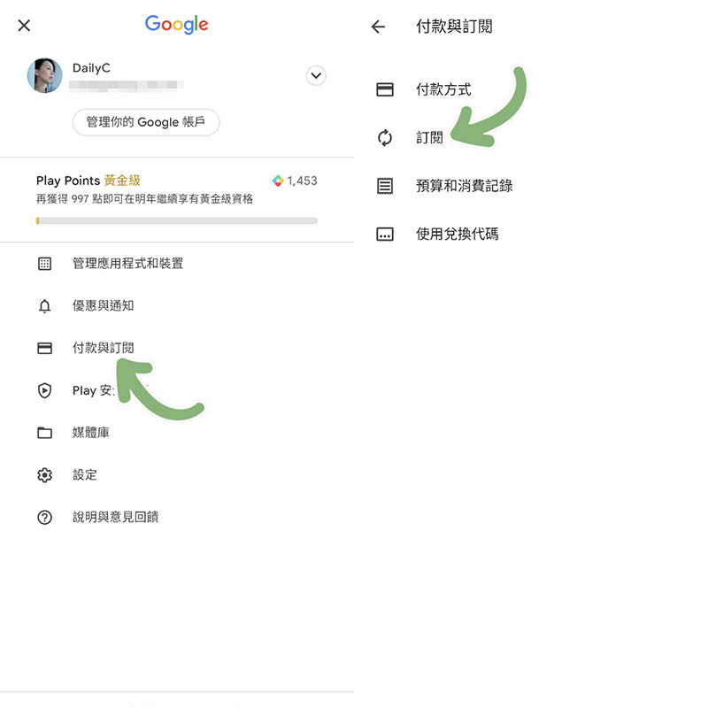Click the Play Points diamond icon
Screen dimensions: 708x708
[278, 181]
